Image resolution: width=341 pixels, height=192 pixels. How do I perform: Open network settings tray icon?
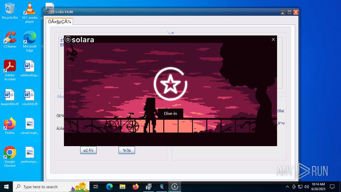300,187
